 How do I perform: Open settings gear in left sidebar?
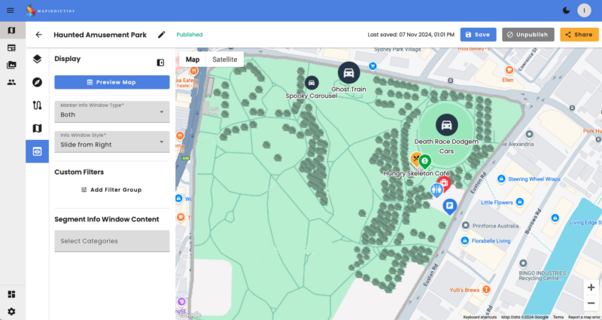click(x=11, y=311)
